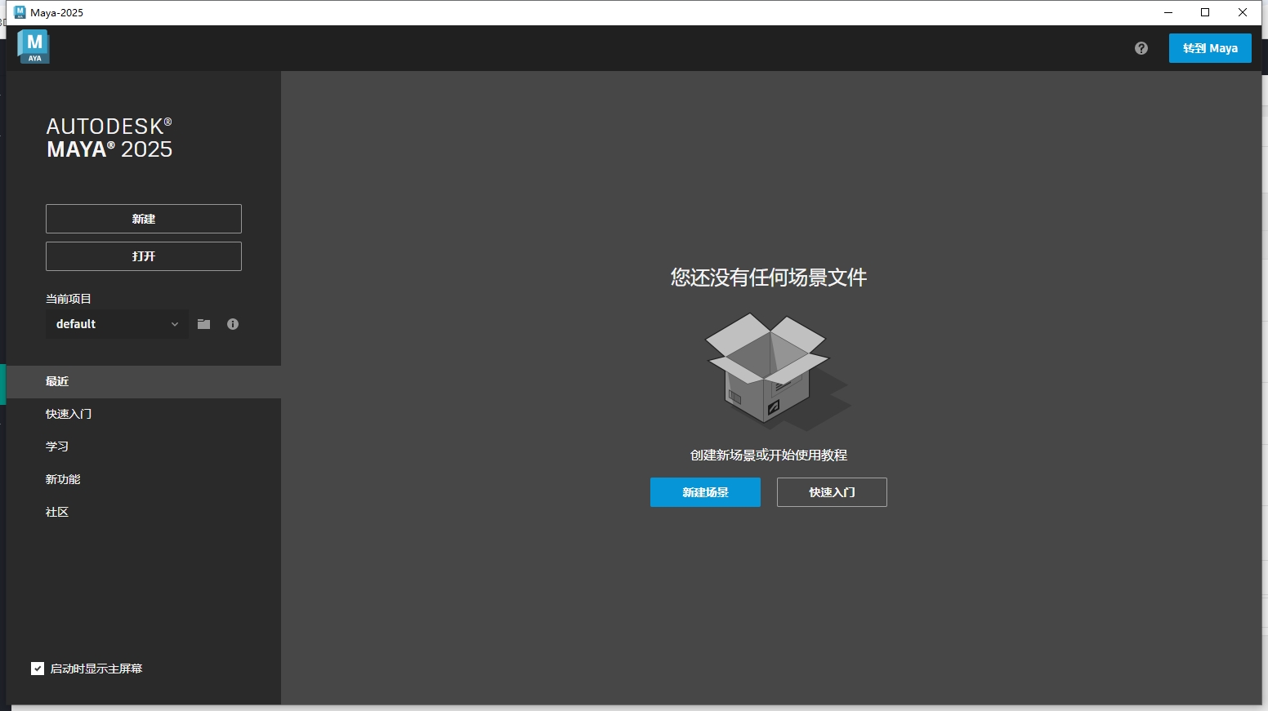Viewport: 1268px width, 711px height.
Task: Select the 新功能 sidebar entry
Action: tap(63, 479)
